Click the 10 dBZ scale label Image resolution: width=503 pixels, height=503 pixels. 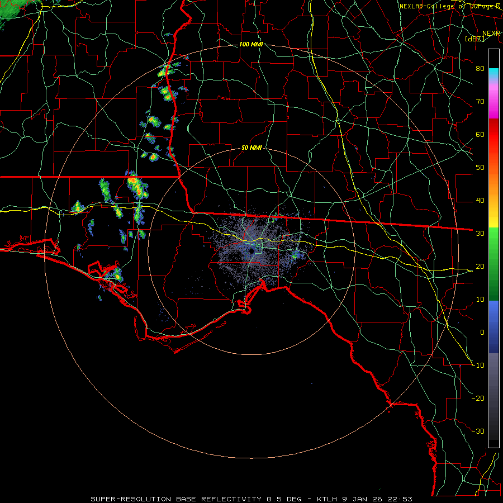click(480, 300)
